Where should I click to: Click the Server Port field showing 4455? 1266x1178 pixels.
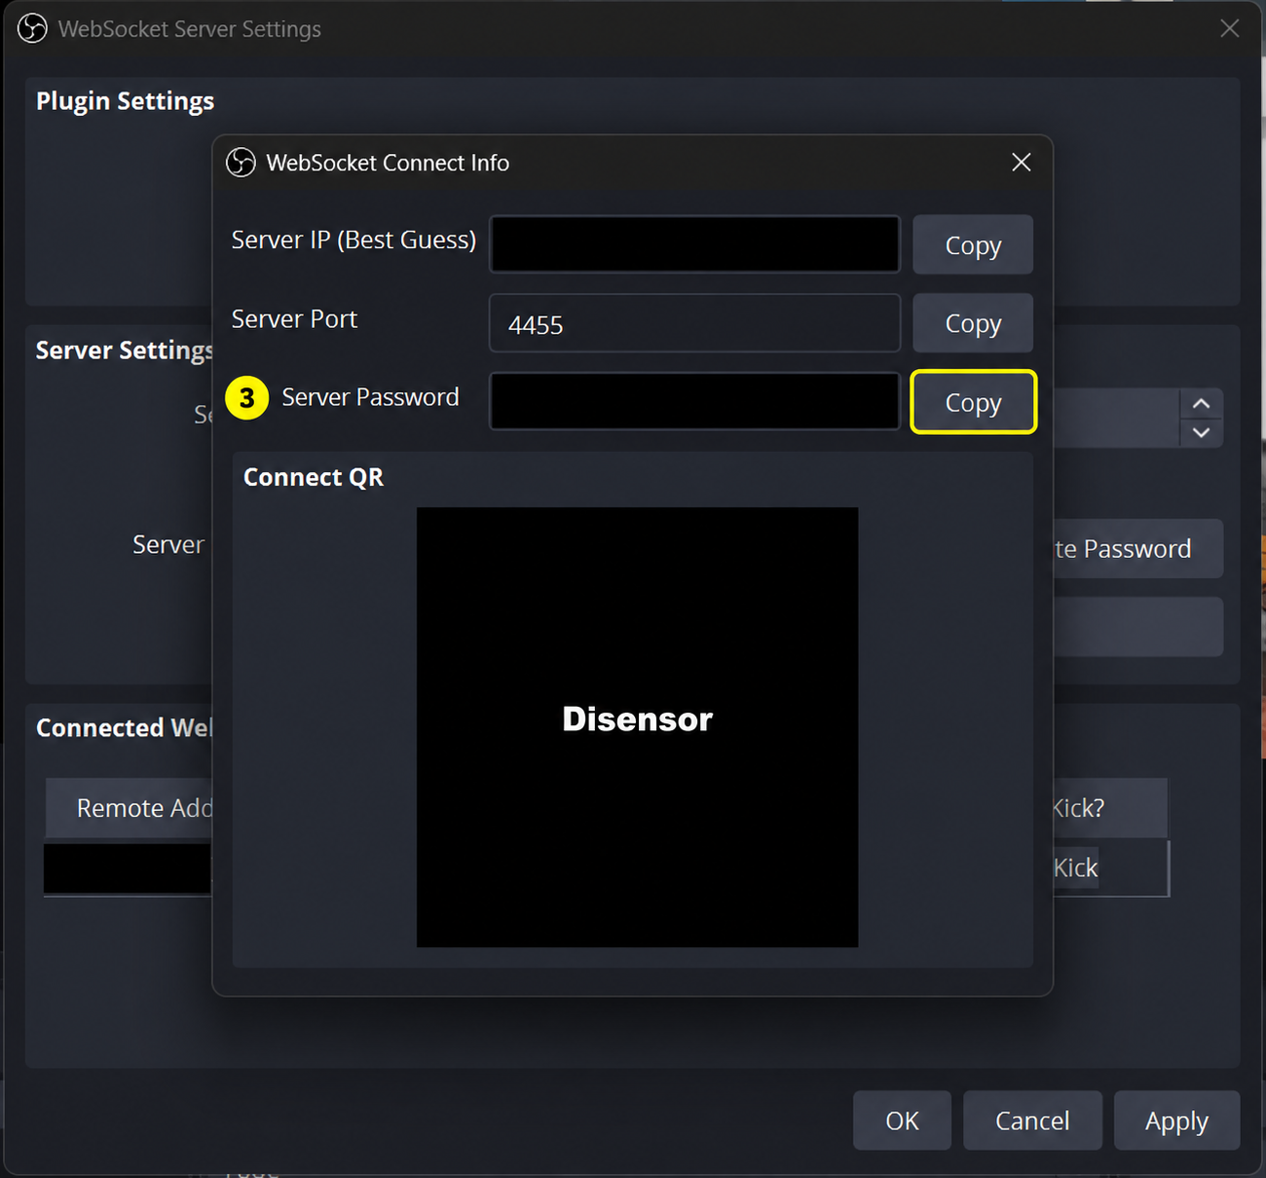click(x=694, y=323)
